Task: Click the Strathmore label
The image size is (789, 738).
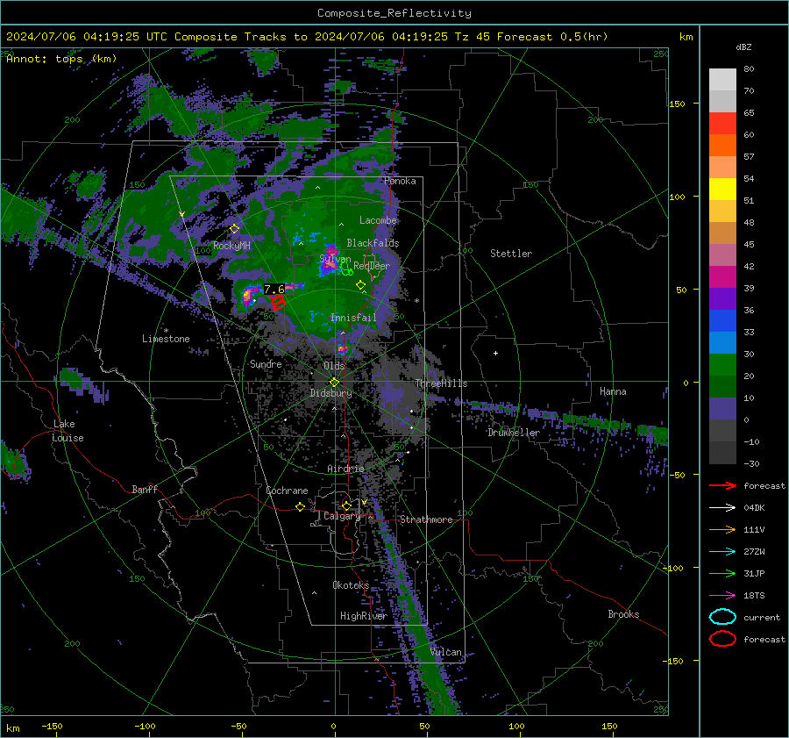Action: pyautogui.click(x=426, y=519)
